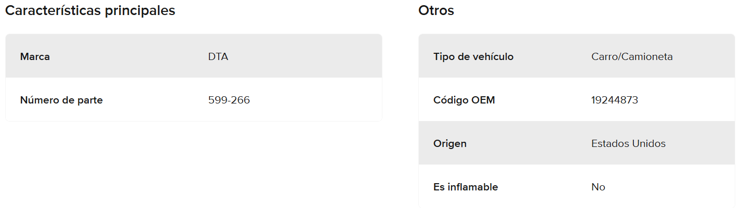
Task: Select the Número de parte label
Action: (x=61, y=100)
